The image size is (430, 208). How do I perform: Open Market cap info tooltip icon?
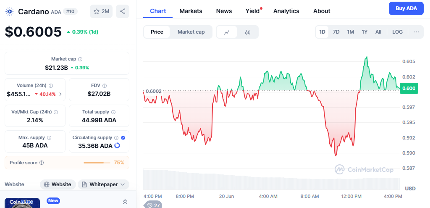coord(80,59)
